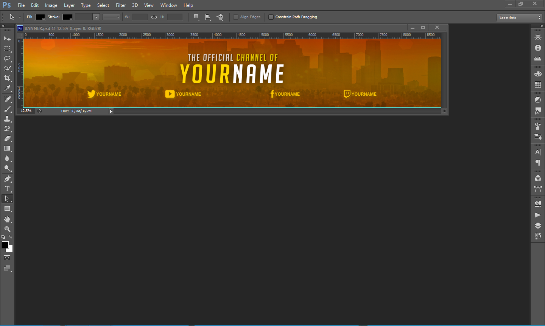Select the Direct Selection tool in toolbox
The image size is (545, 326).
(7, 199)
